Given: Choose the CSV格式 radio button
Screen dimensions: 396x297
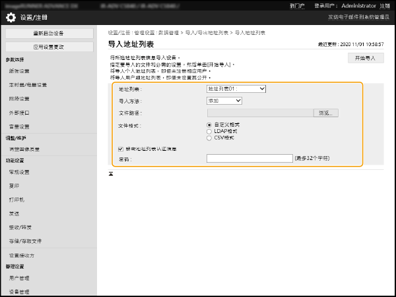Looking at the screenshot, I should [x=210, y=138].
